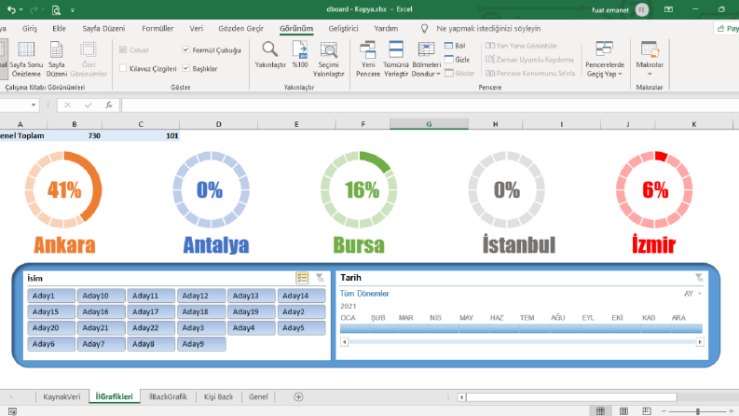The width and height of the screenshot is (739, 416).
Task: Switch to Genel sheet tab
Action: (258, 396)
